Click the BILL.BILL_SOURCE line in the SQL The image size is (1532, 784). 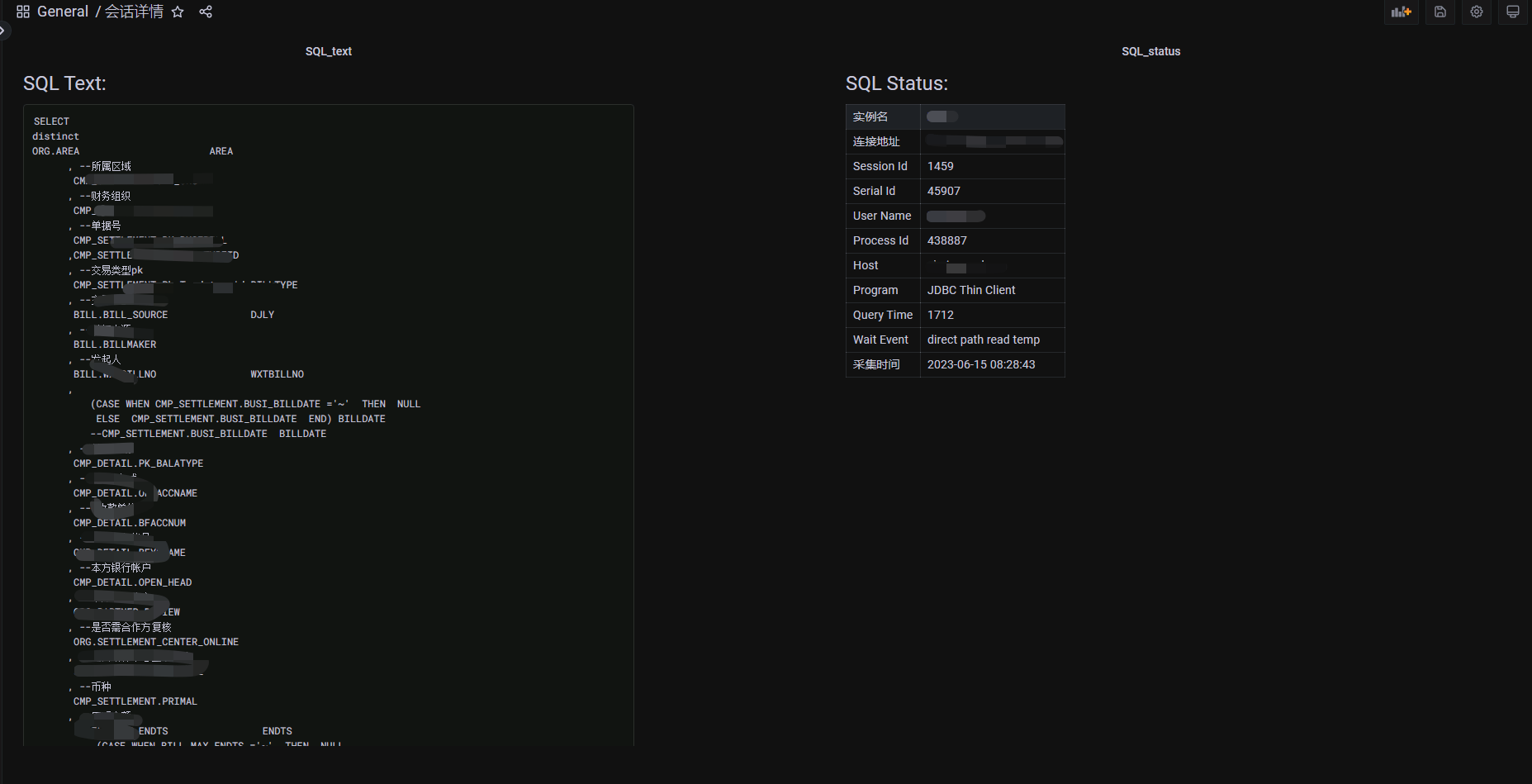point(121,315)
